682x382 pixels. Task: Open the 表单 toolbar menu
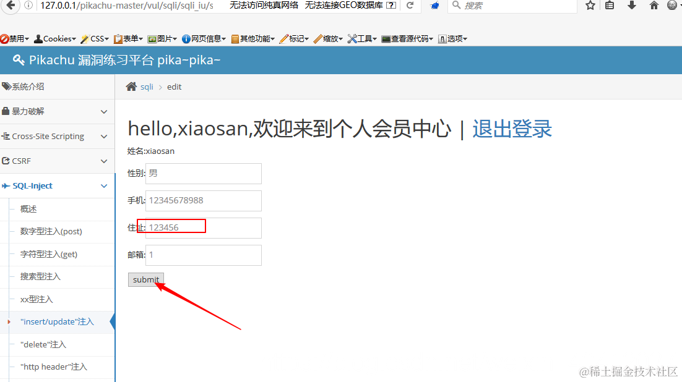click(x=128, y=39)
